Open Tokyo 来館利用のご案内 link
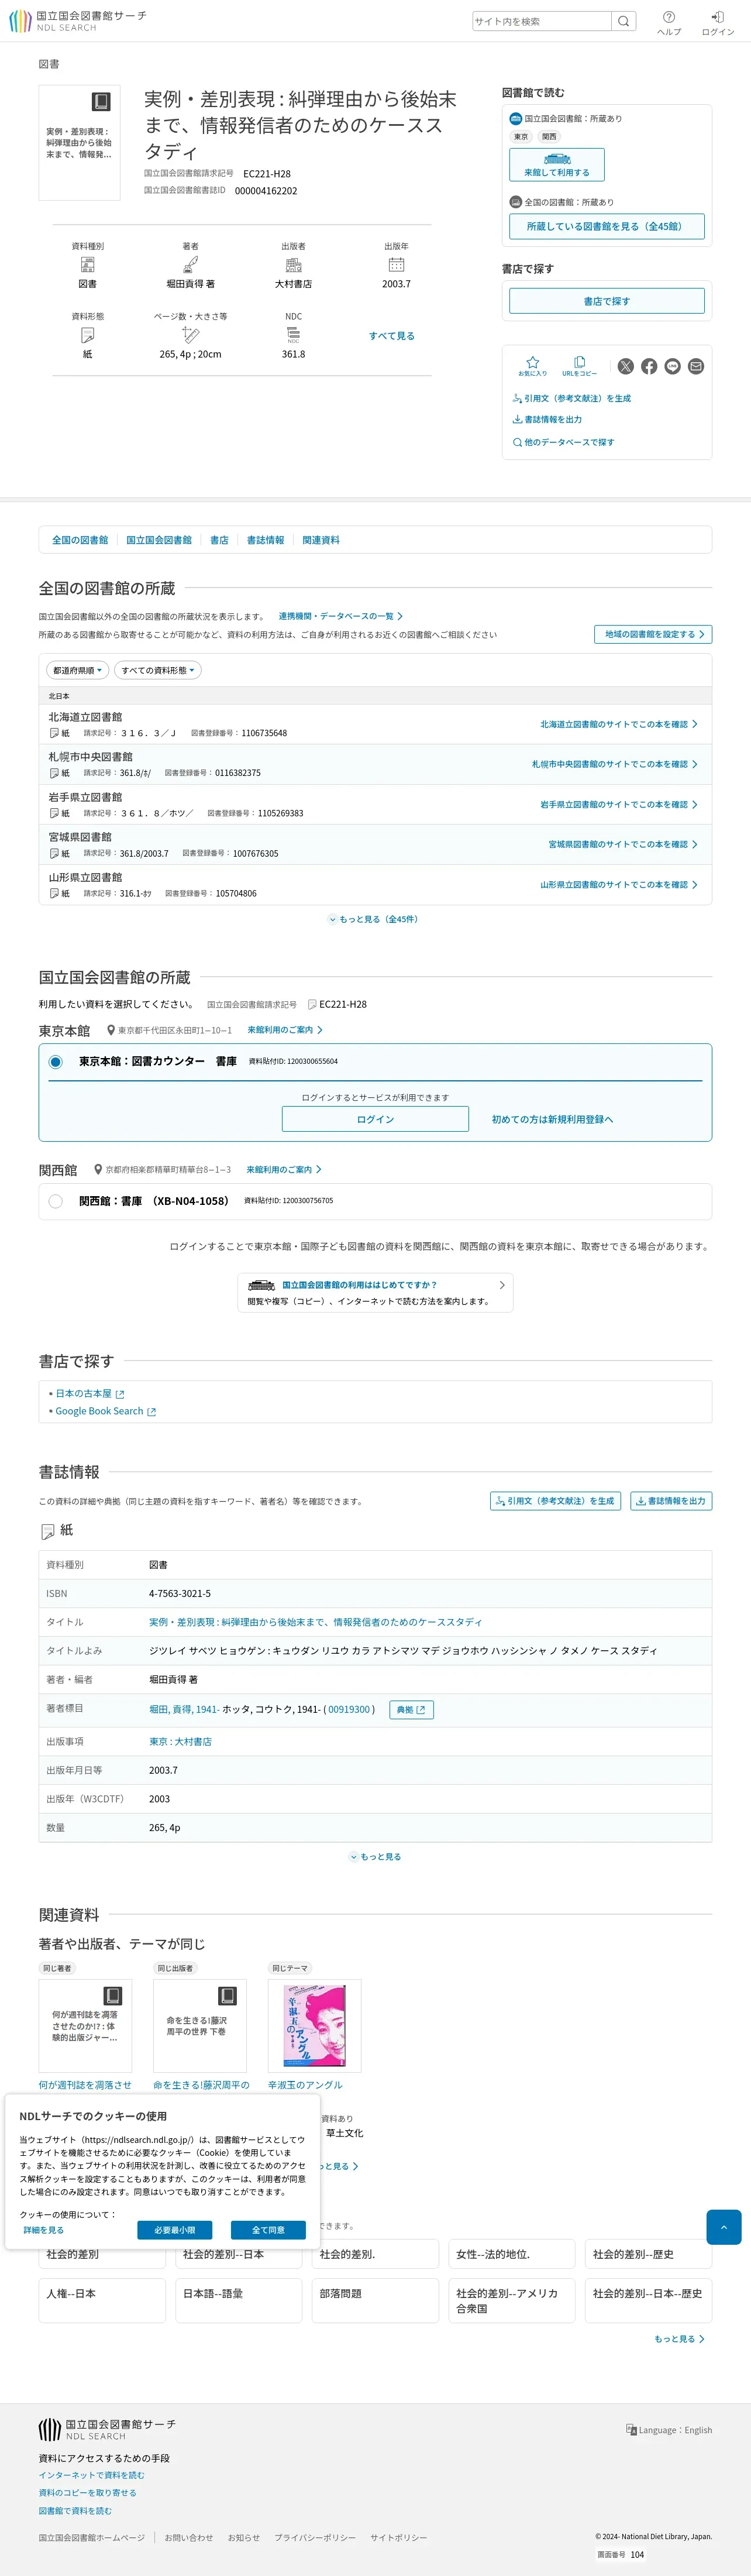 pos(285,1030)
